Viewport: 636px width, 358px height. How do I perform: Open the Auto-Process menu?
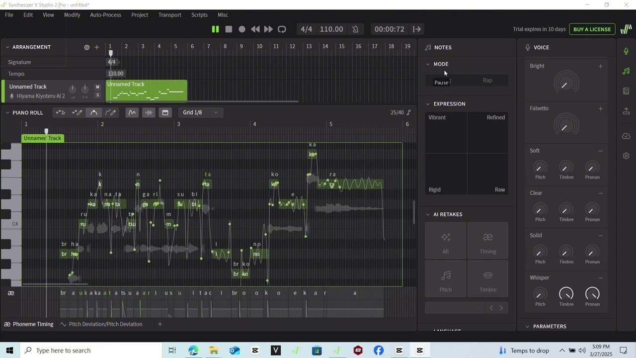(105, 15)
